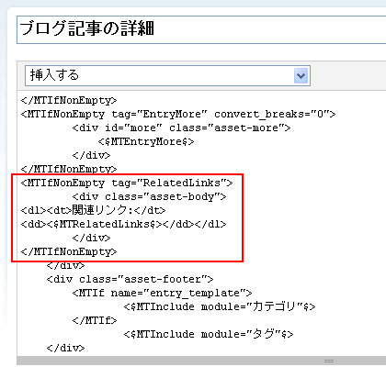Click the MTEntryMore tag line

[146, 141]
